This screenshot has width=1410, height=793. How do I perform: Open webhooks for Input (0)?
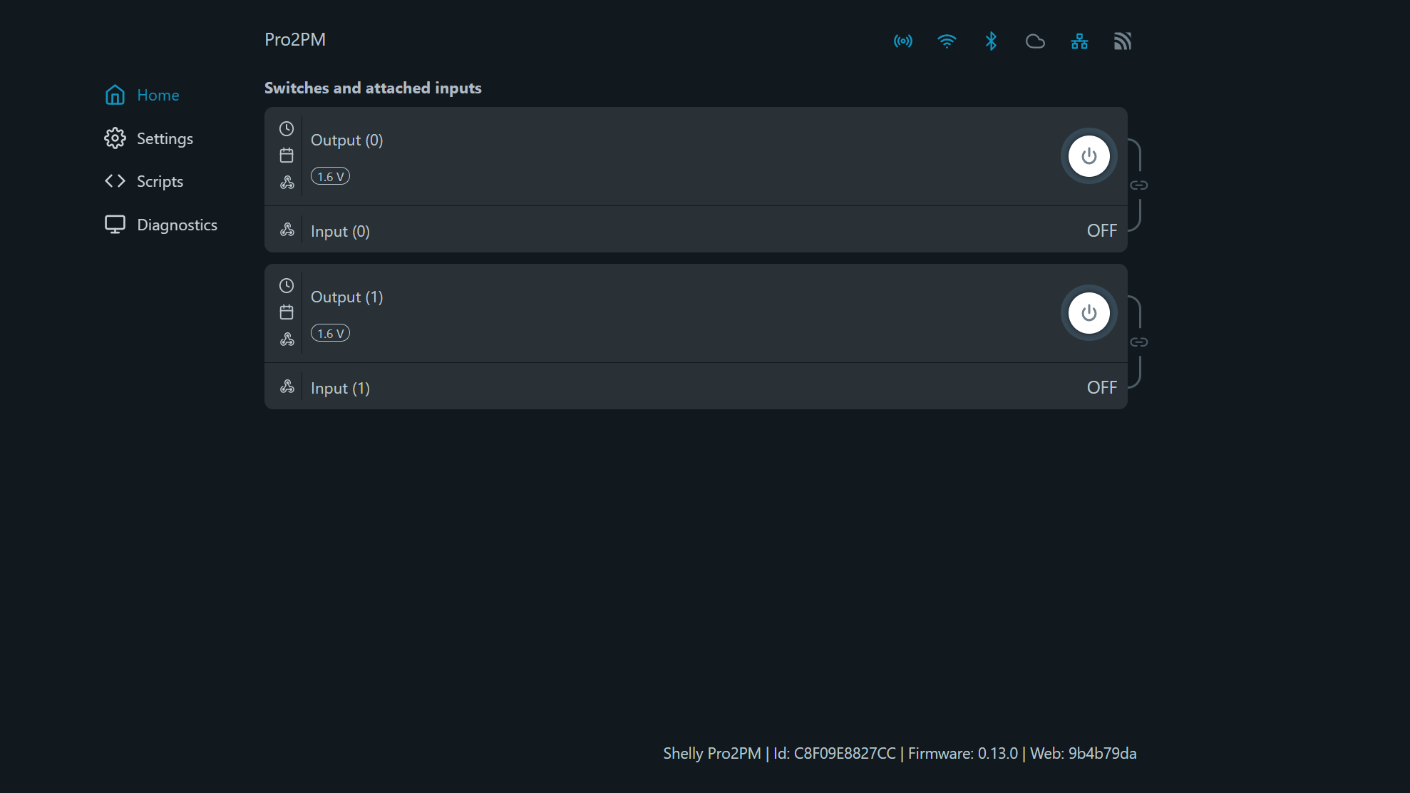click(x=287, y=230)
